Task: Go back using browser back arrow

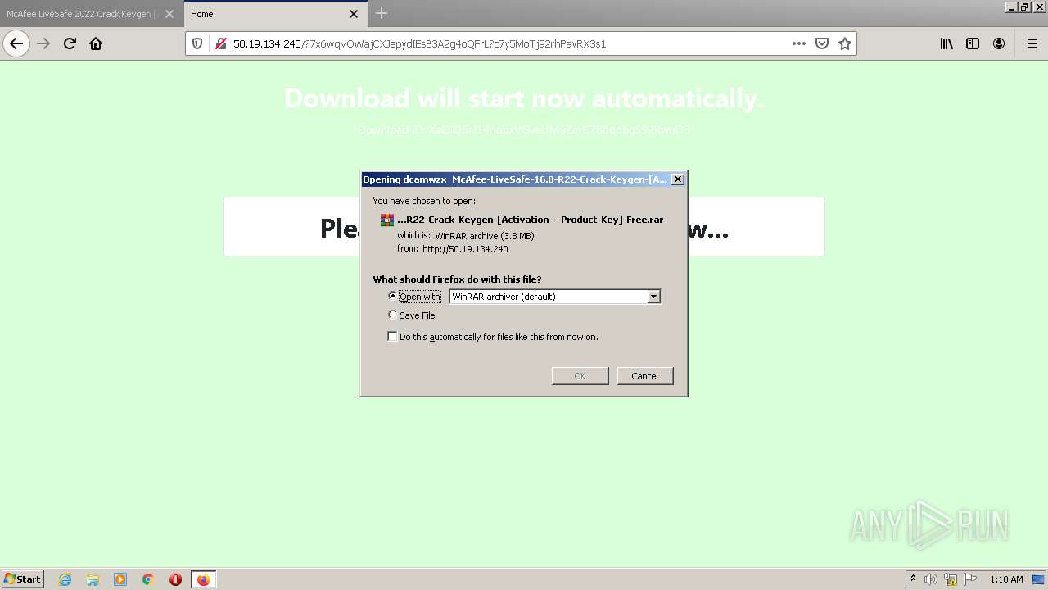Action: [x=16, y=43]
